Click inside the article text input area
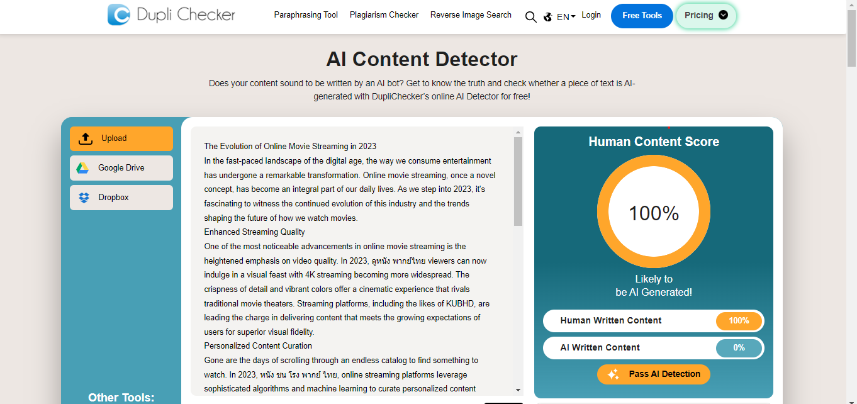 [x=354, y=261]
